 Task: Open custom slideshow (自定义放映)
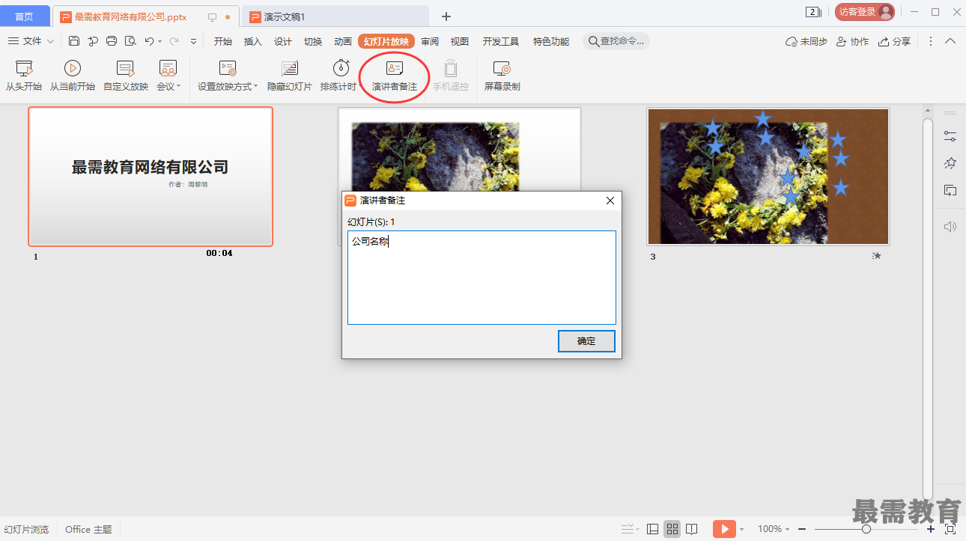point(126,76)
